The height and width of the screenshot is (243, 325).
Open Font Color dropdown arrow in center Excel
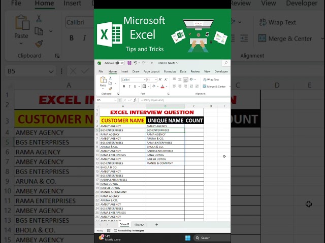(167, 87)
